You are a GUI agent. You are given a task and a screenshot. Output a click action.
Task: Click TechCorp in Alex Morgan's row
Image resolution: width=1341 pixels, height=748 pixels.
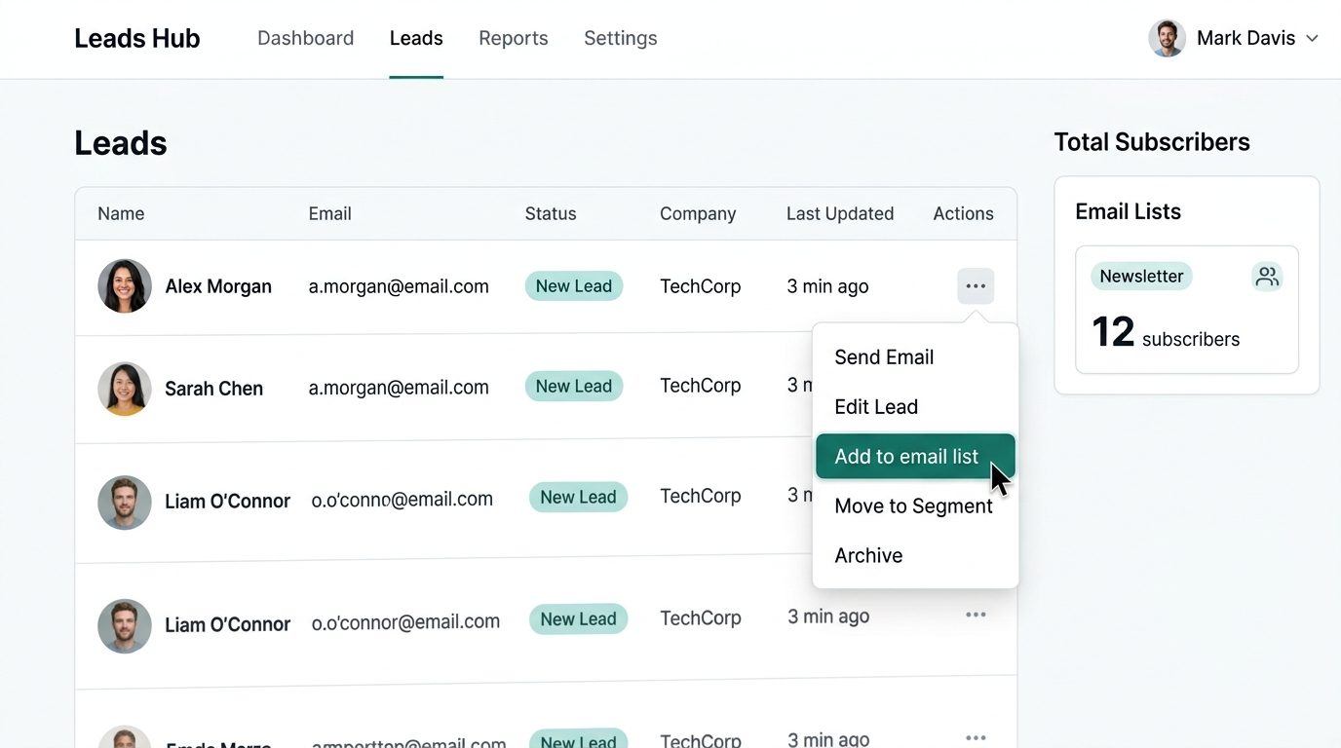coord(701,287)
